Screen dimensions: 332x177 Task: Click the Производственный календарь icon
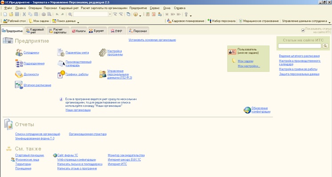(61, 63)
